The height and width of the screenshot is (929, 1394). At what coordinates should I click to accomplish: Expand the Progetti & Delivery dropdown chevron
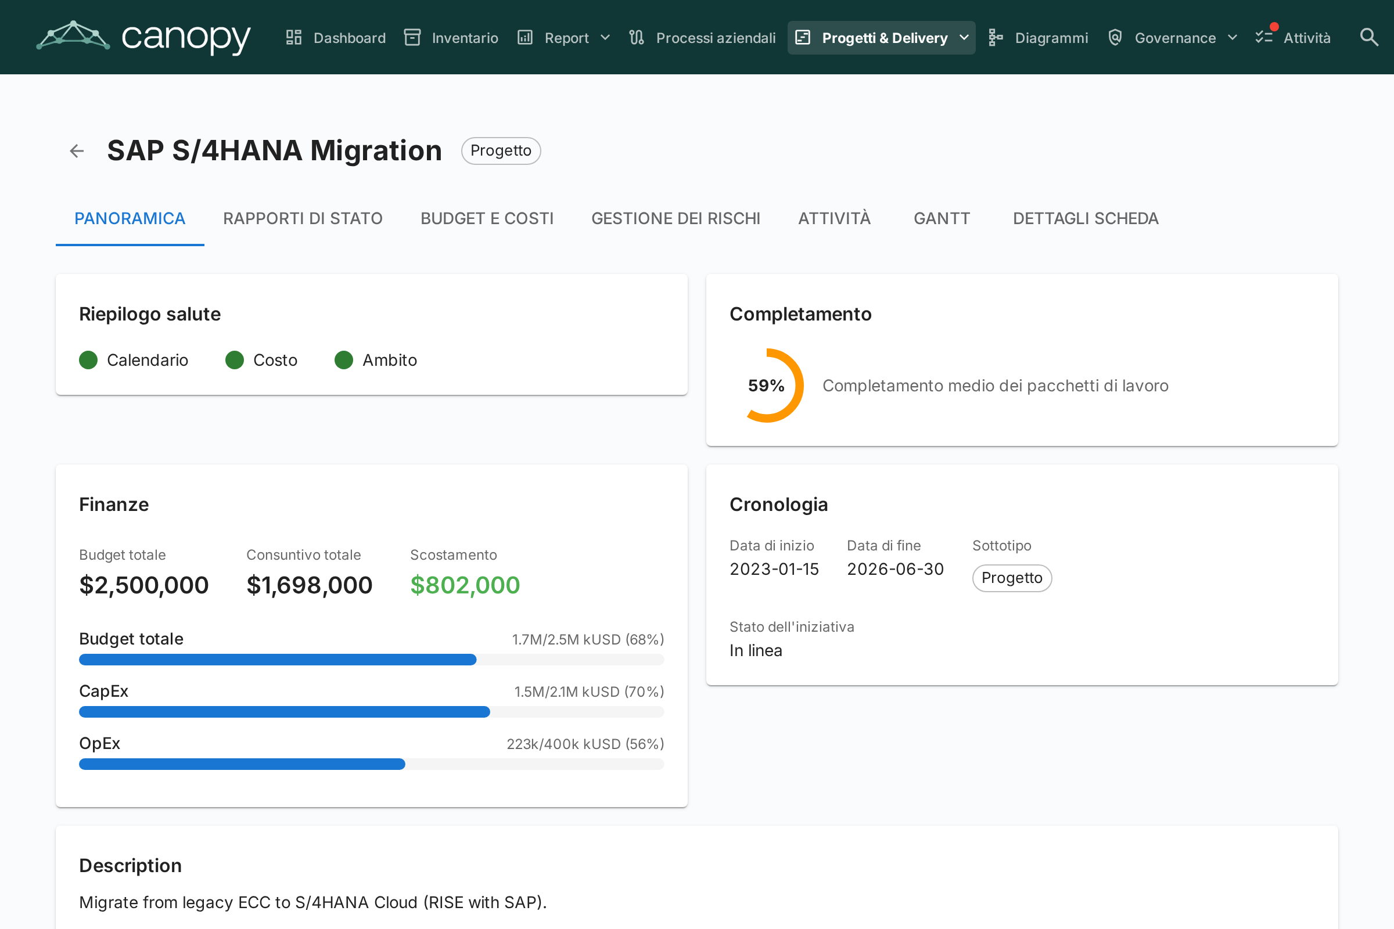click(x=964, y=37)
